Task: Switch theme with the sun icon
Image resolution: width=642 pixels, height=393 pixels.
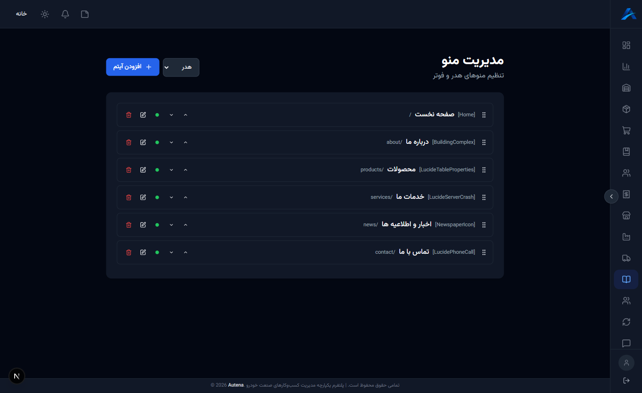Action: (44, 14)
